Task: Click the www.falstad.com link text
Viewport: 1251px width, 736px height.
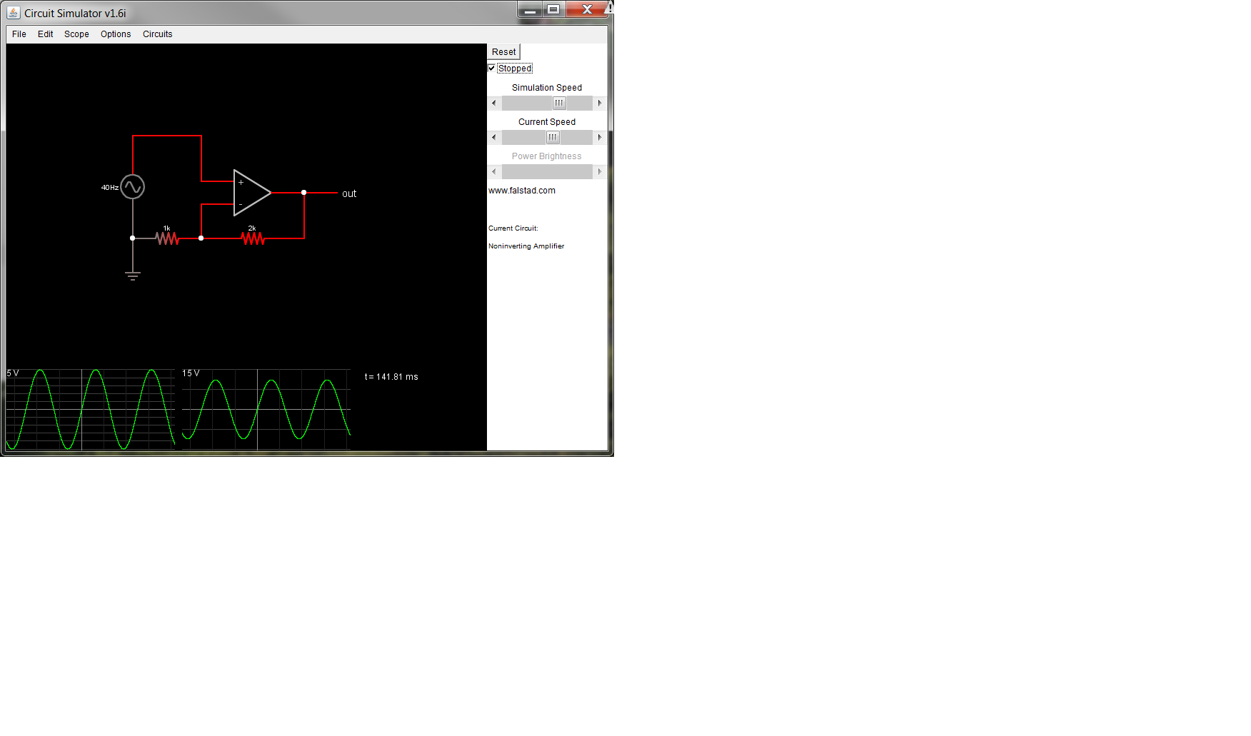Action: click(x=522, y=191)
